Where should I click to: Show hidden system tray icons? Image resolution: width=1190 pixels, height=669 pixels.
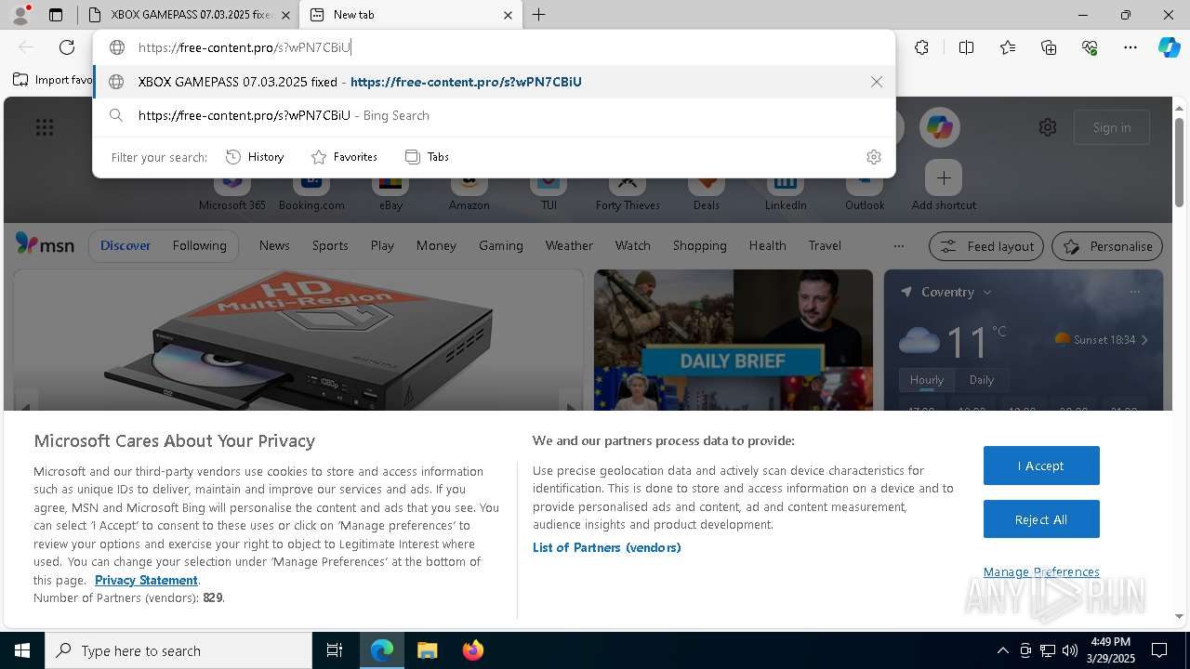[x=1002, y=650]
